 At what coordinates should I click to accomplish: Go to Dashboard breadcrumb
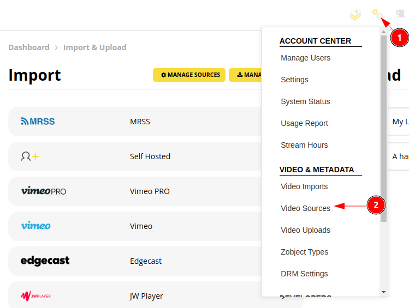click(29, 47)
